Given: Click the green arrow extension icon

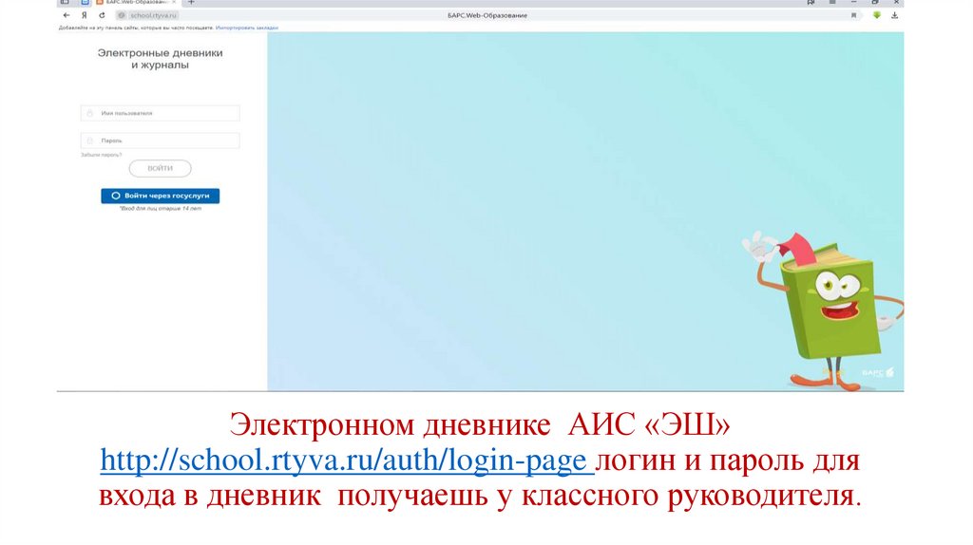Looking at the screenshot, I should (x=876, y=15).
